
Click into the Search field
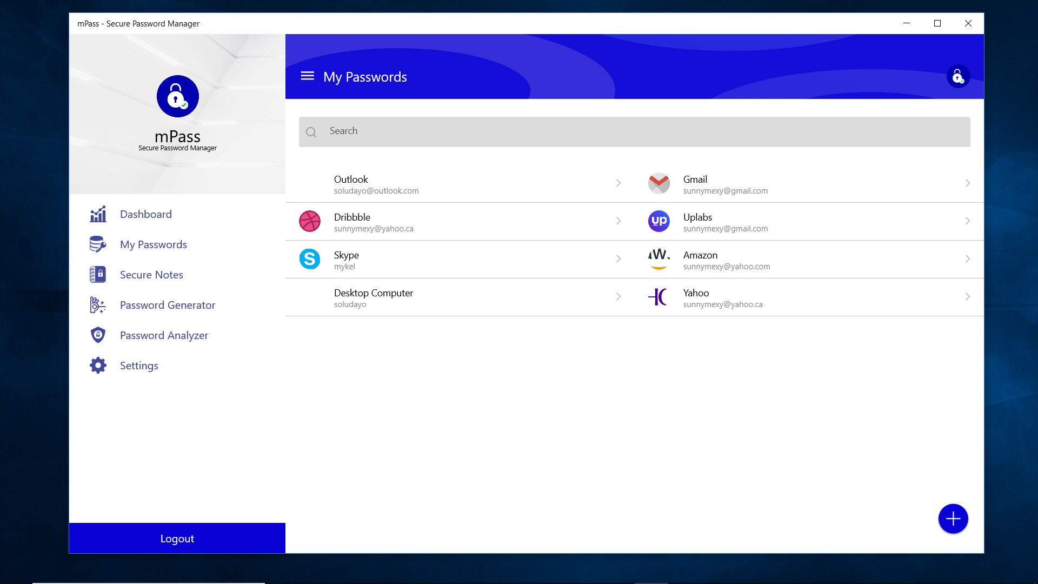[x=634, y=131]
